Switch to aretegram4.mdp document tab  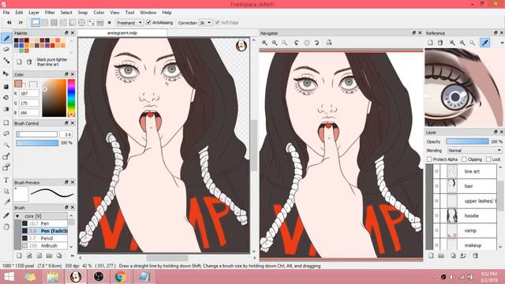tap(122, 33)
